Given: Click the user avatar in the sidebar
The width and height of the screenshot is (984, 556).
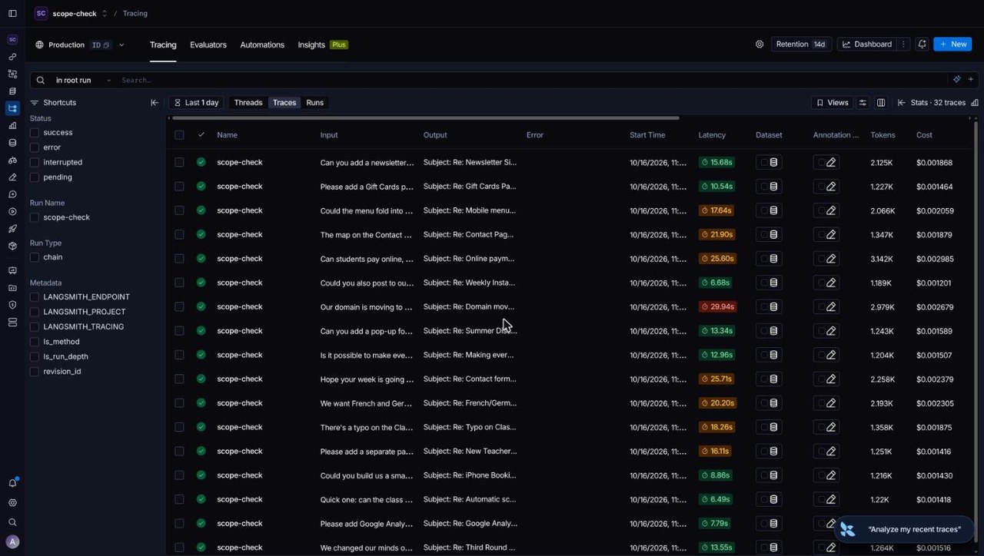Looking at the screenshot, I should (x=12, y=541).
